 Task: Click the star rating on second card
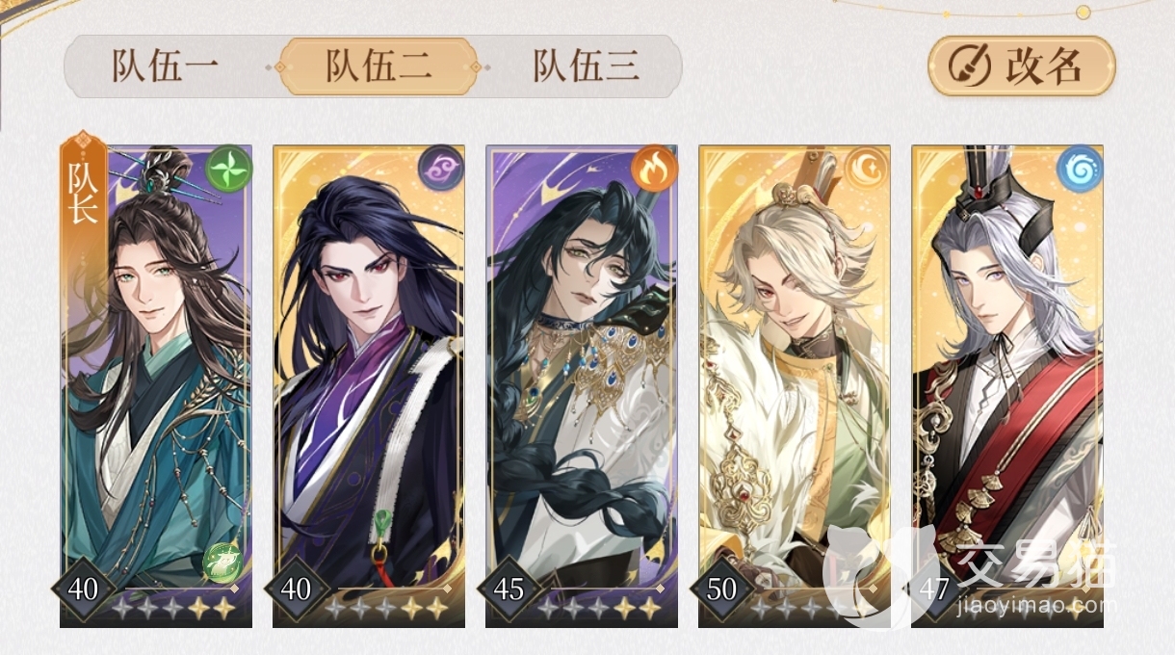coord(385,609)
